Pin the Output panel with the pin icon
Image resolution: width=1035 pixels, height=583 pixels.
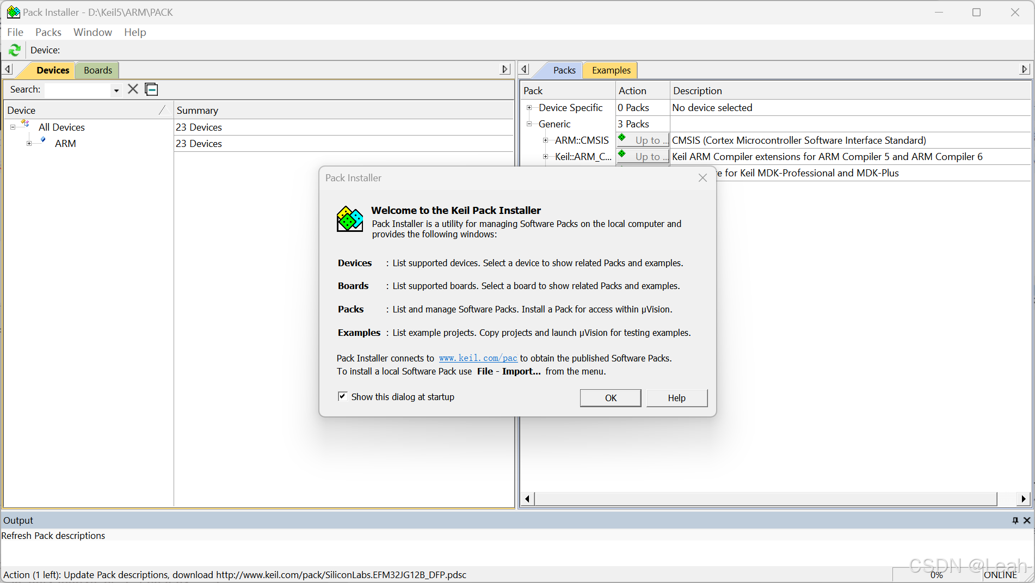click(1015, 520)
